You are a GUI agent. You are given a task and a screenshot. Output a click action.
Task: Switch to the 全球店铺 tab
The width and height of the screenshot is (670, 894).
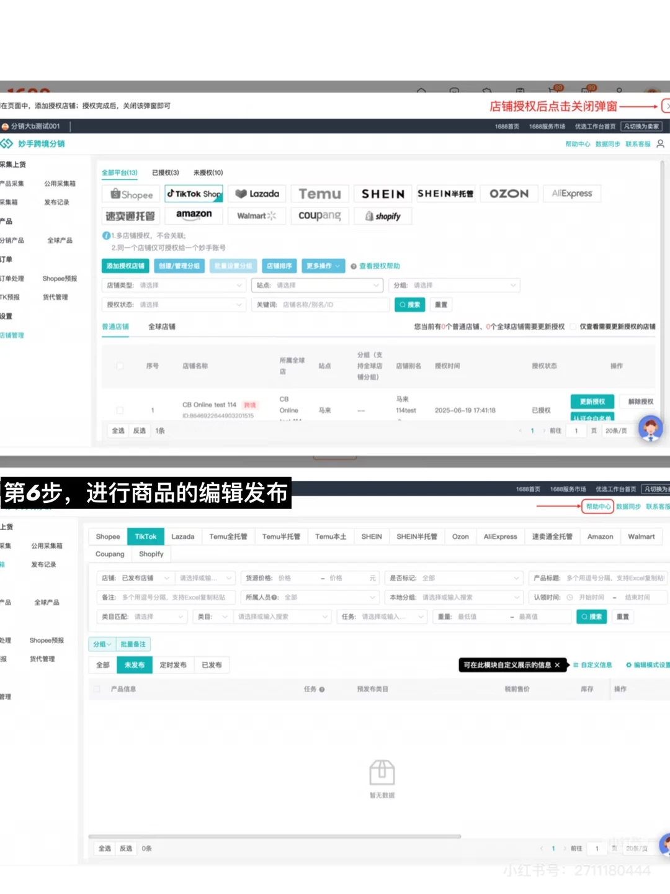click(162, 327)
